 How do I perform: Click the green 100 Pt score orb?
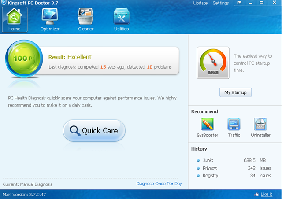24,59
